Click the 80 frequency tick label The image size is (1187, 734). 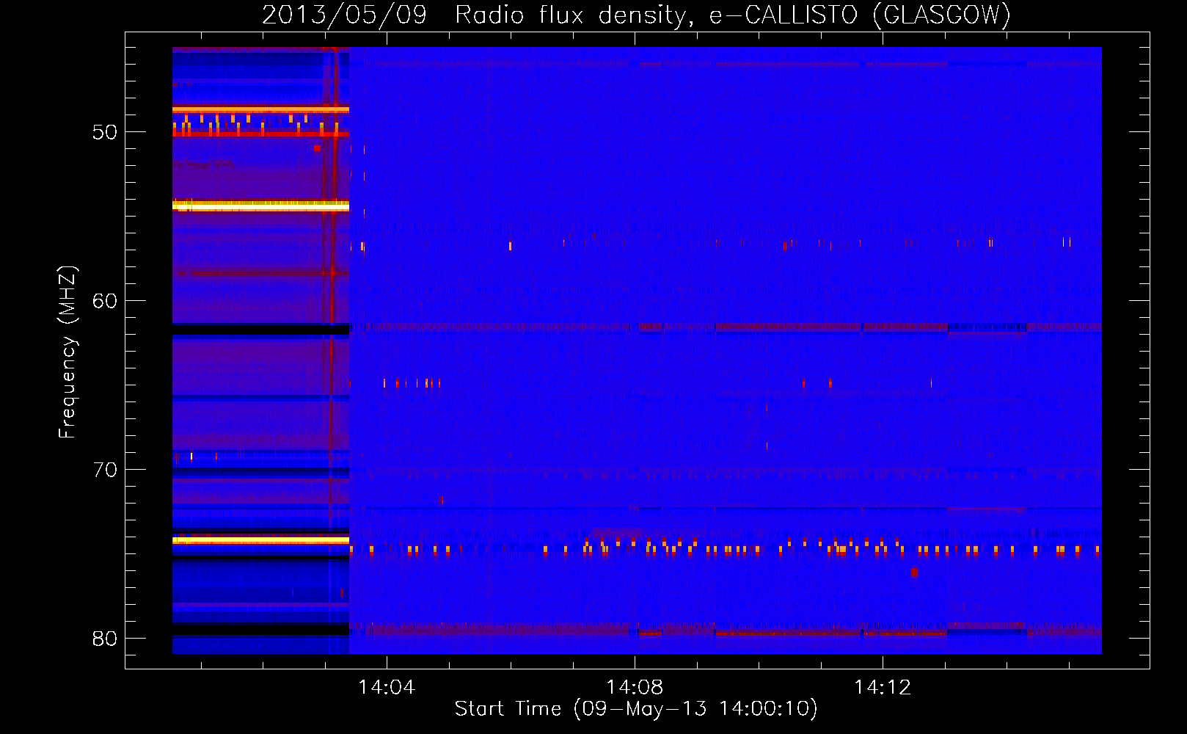104,639
